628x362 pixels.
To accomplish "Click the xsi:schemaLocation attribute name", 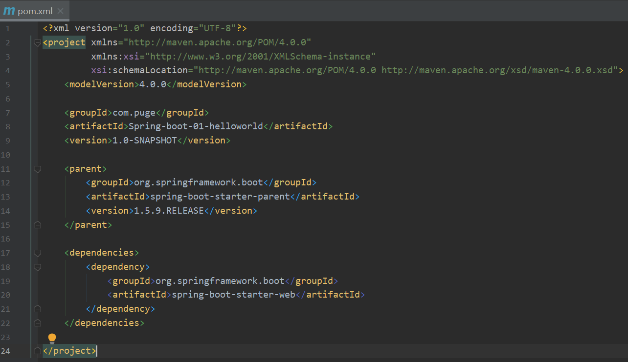I will click(139, 70).
